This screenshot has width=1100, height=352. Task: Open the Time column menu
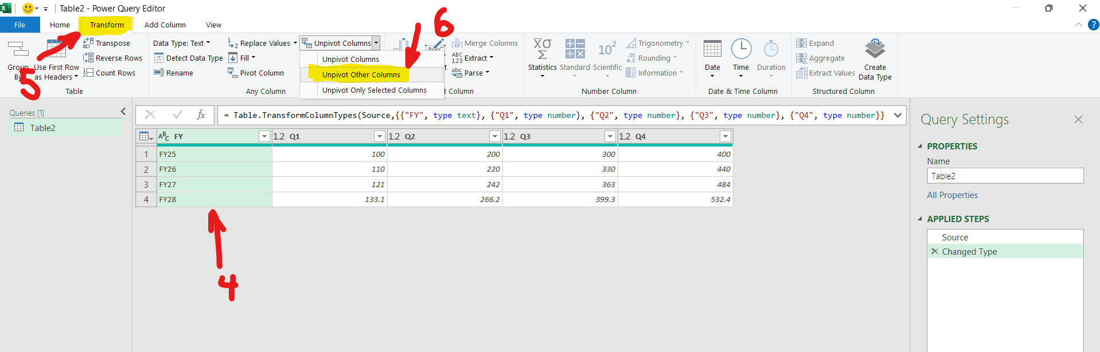click(x=741, y=58)
